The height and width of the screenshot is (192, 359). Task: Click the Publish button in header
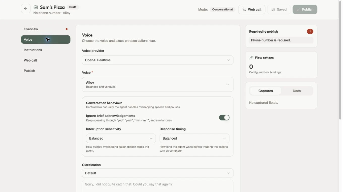coord(305,10)
